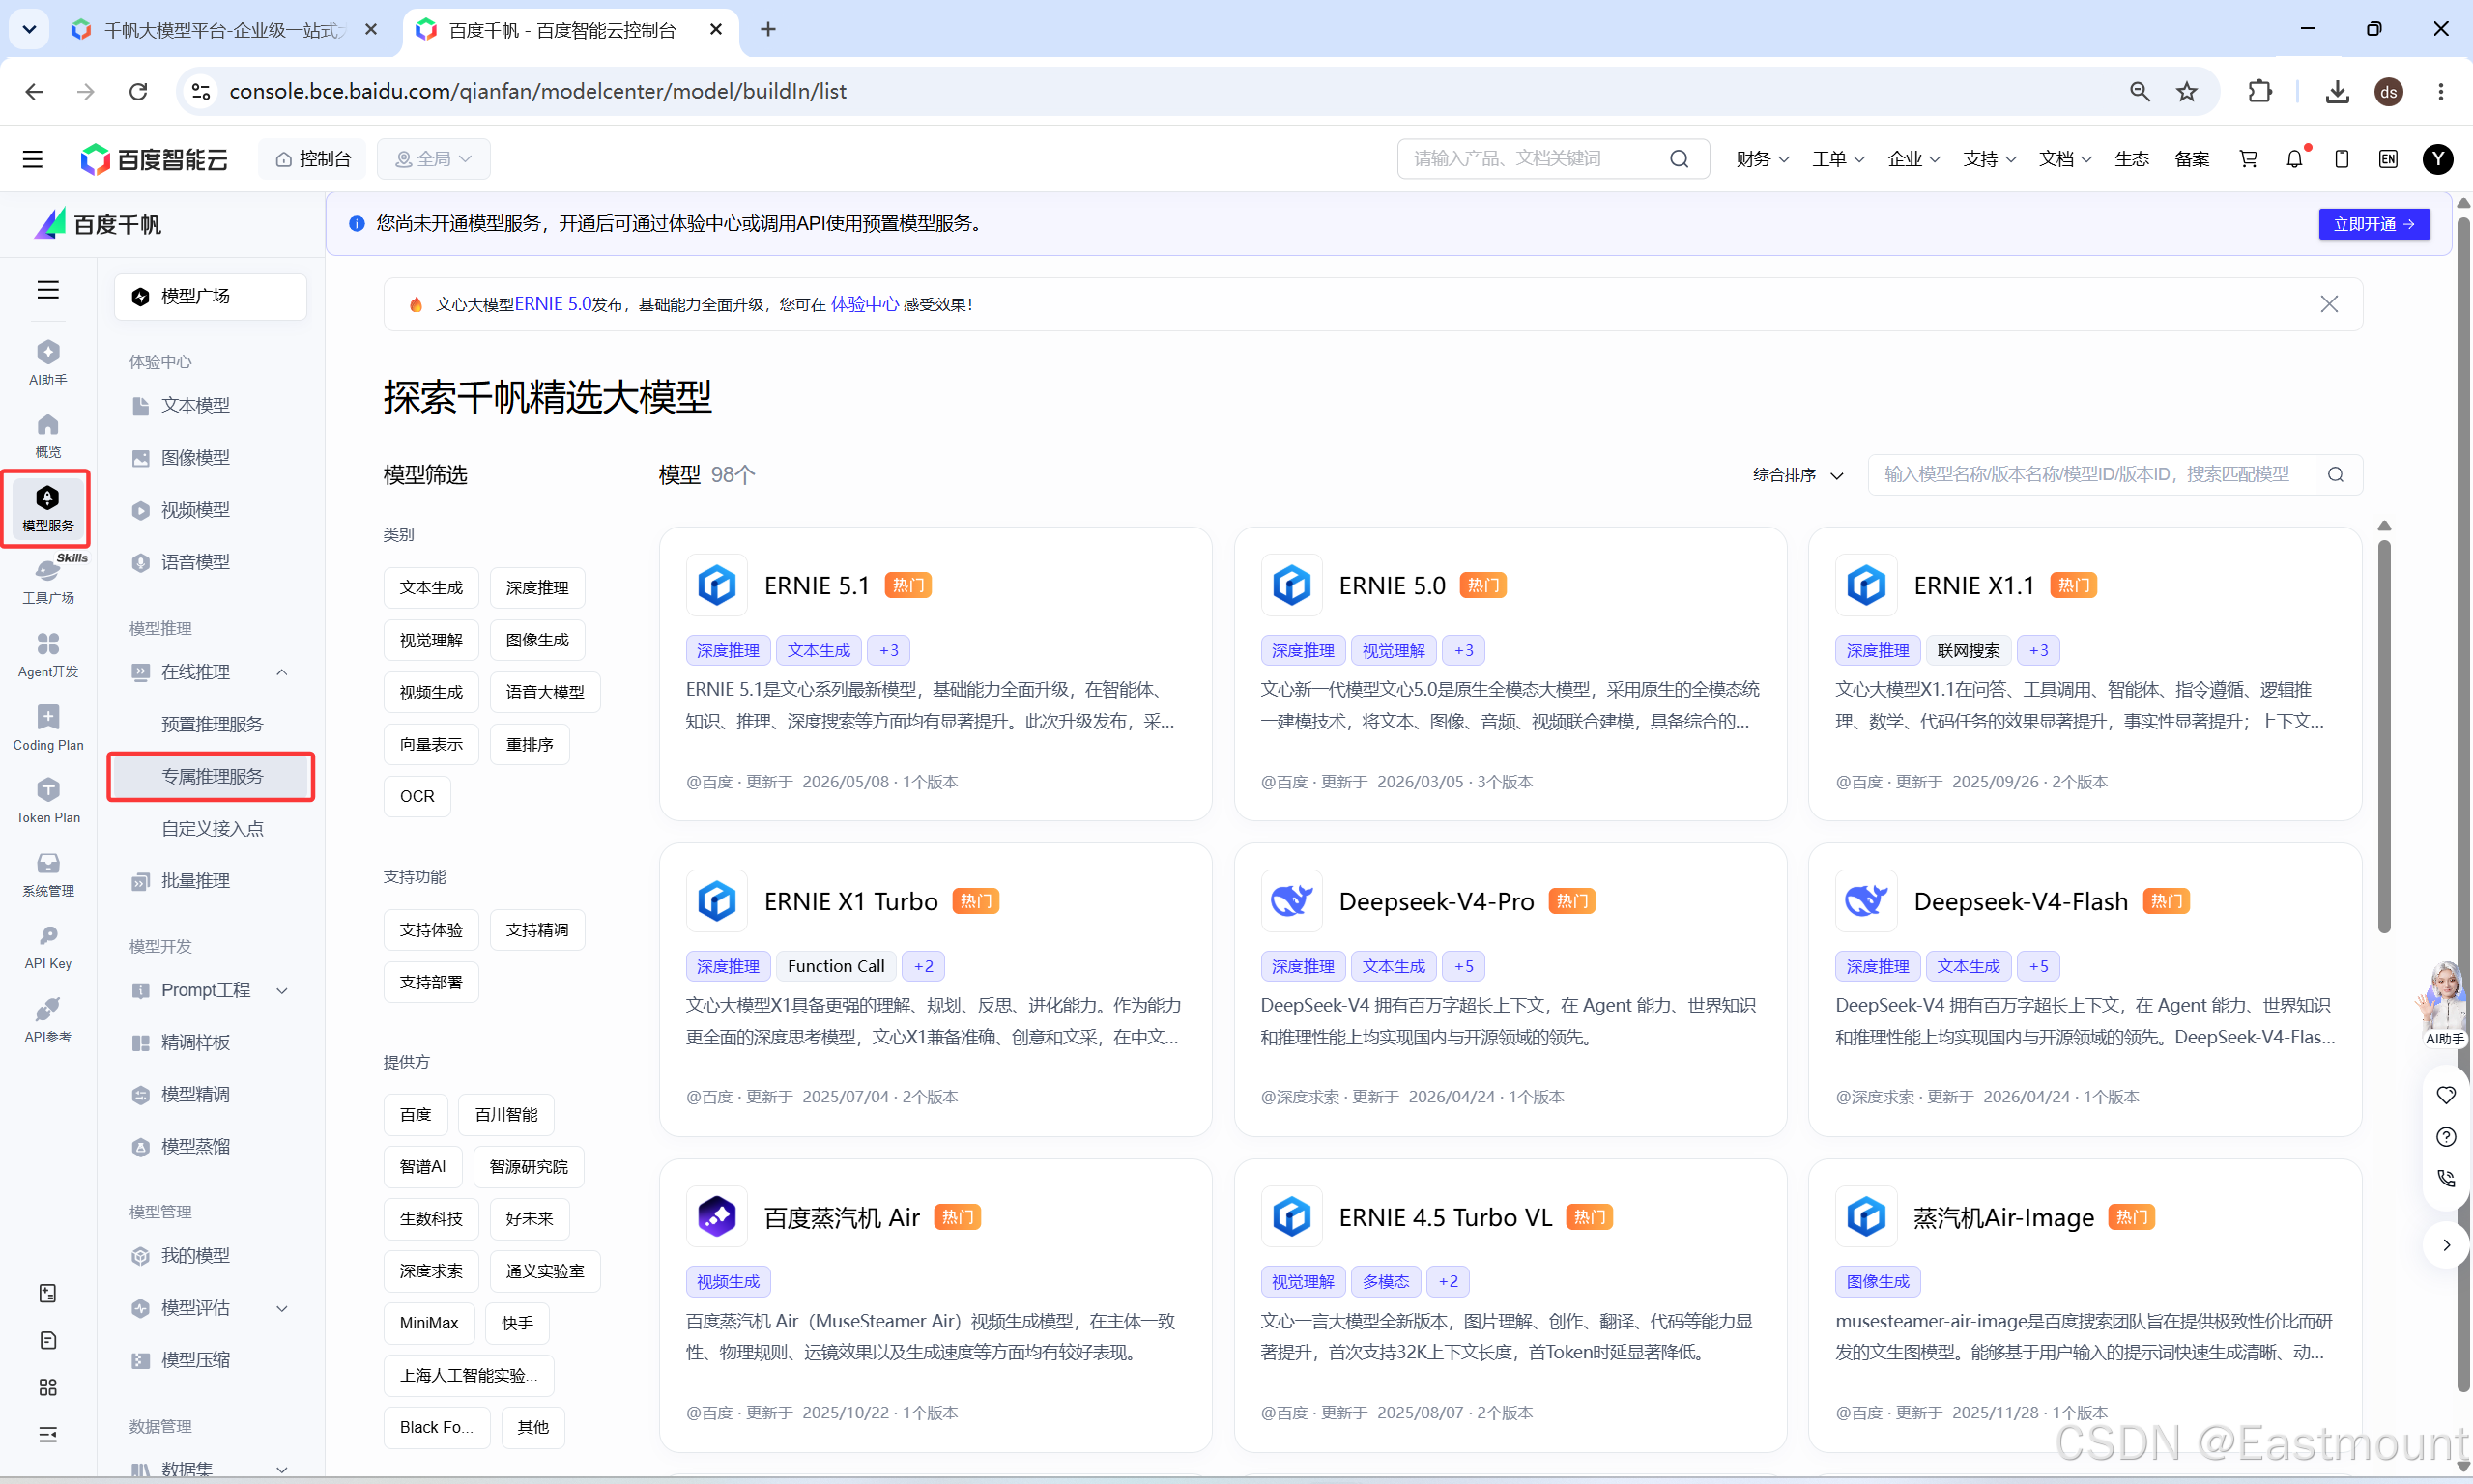Image resolution: width=2473 pixels, height=1484 pixels.
Task: Open the notifications bell
Action: tap(2294, 159)
